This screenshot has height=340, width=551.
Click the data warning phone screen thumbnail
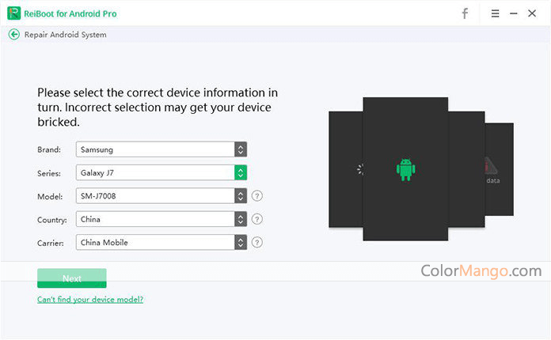pyautogui.click(x=499, y=169)
